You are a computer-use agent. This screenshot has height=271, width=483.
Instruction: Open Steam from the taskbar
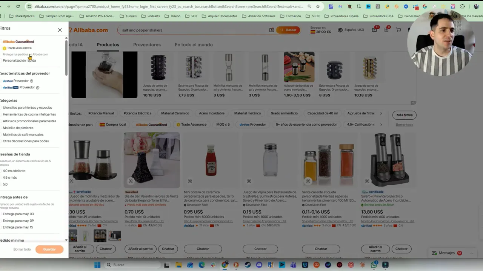pos(248,265)
